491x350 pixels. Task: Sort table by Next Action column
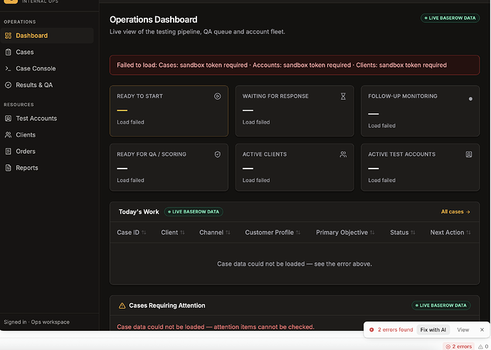pos(450,233)
